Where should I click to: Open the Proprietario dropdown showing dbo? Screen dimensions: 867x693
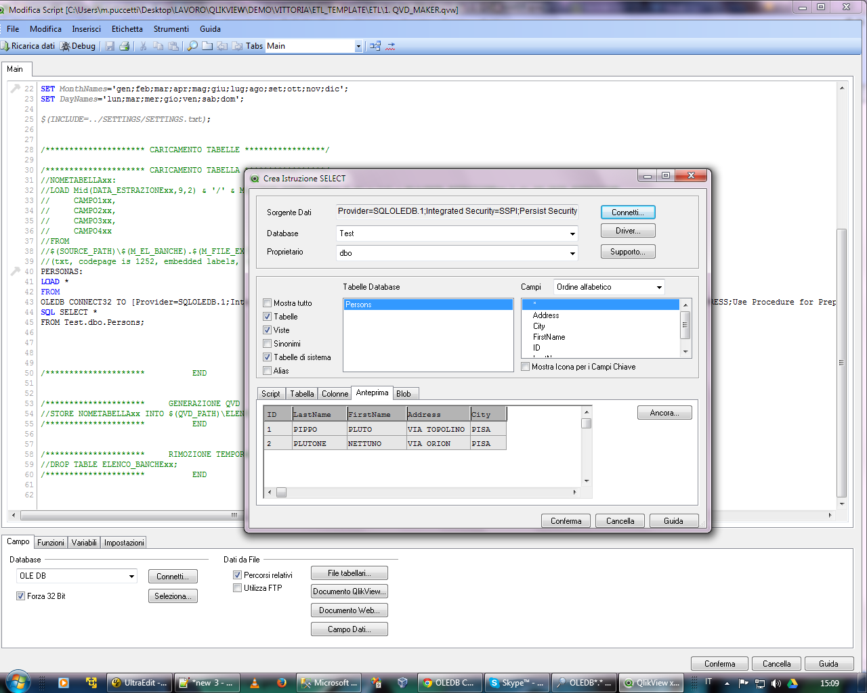coord(572,253)
